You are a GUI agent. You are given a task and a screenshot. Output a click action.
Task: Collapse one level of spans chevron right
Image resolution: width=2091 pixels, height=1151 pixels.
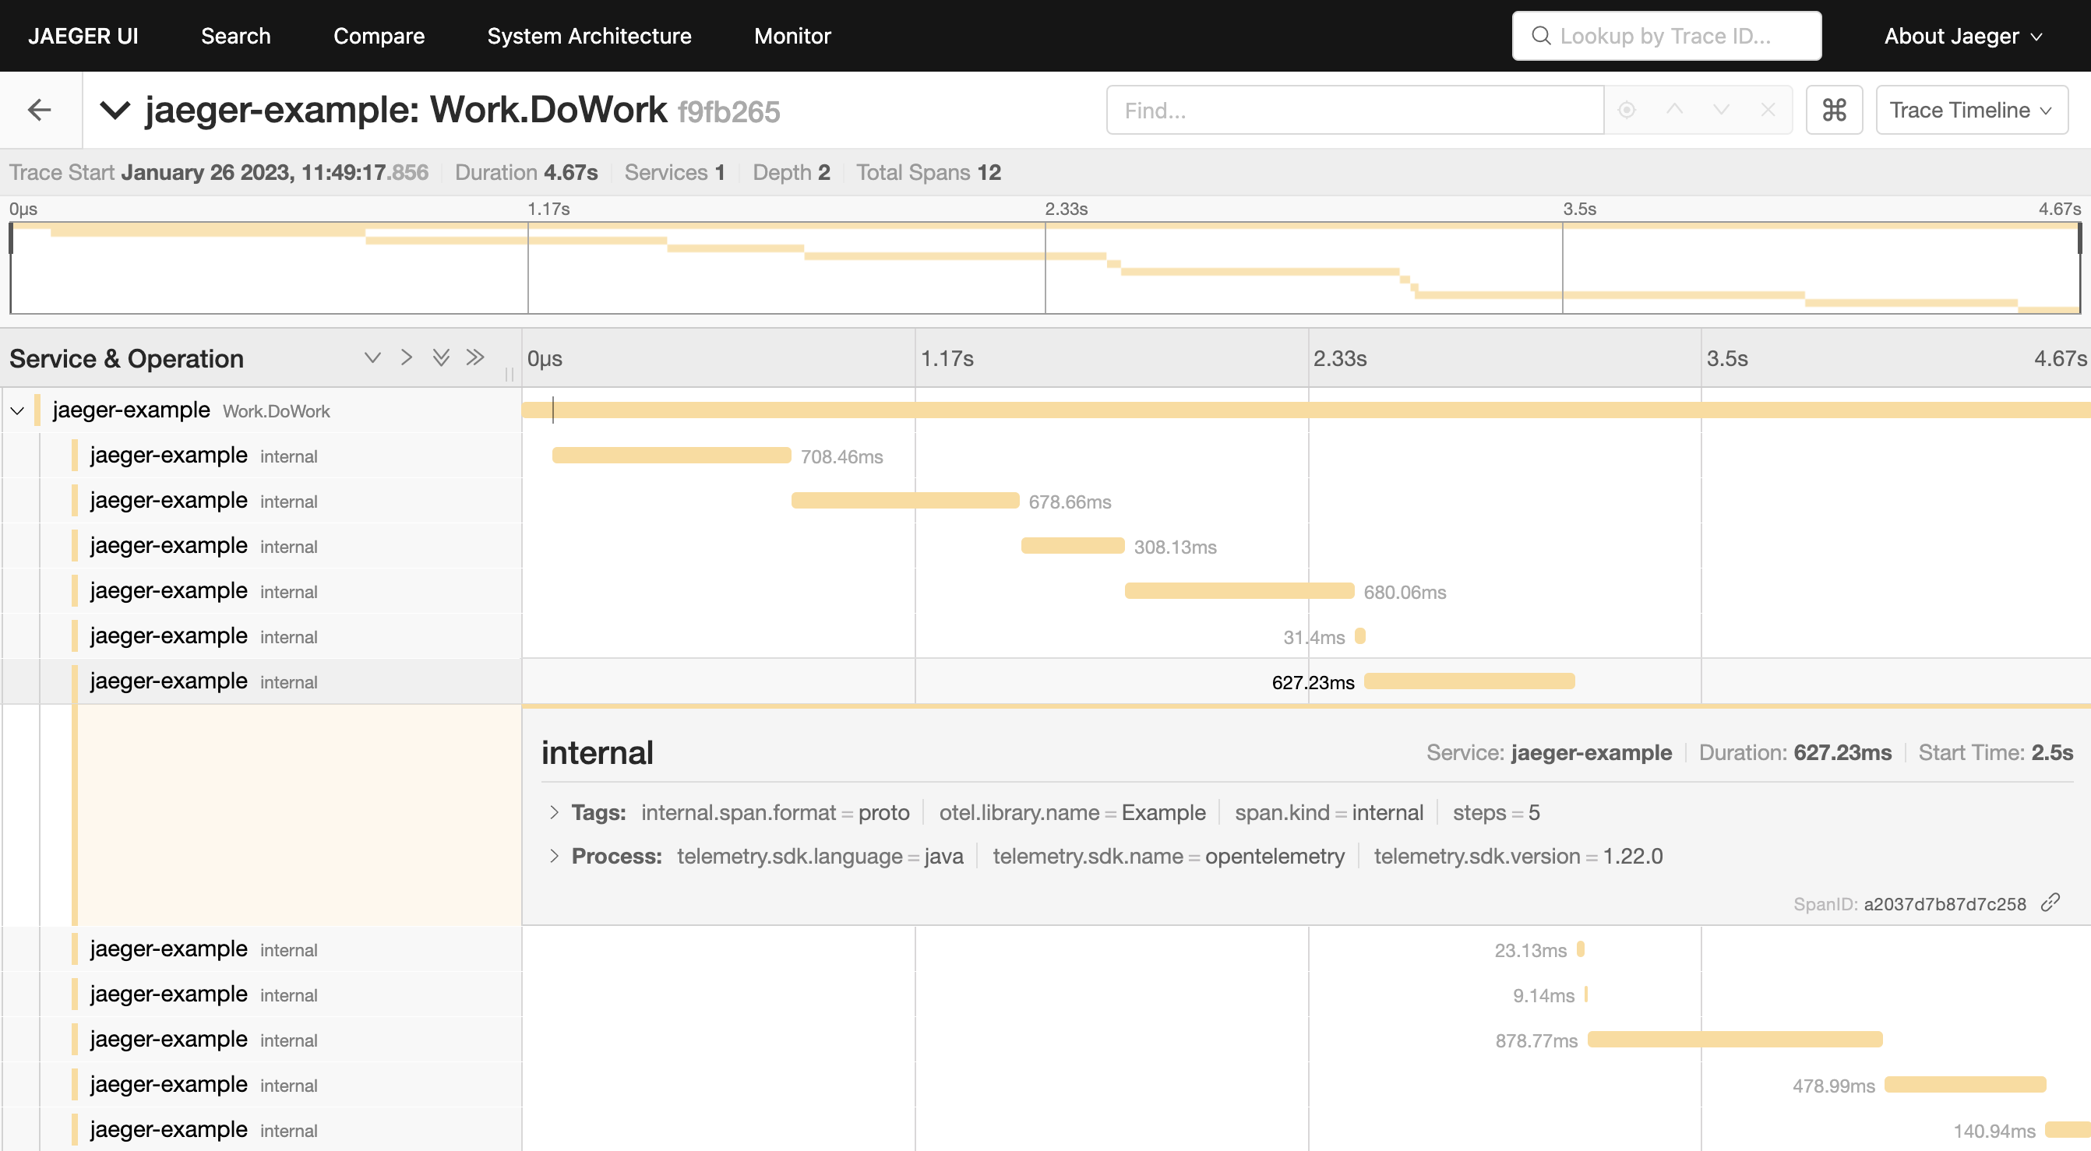407,357
